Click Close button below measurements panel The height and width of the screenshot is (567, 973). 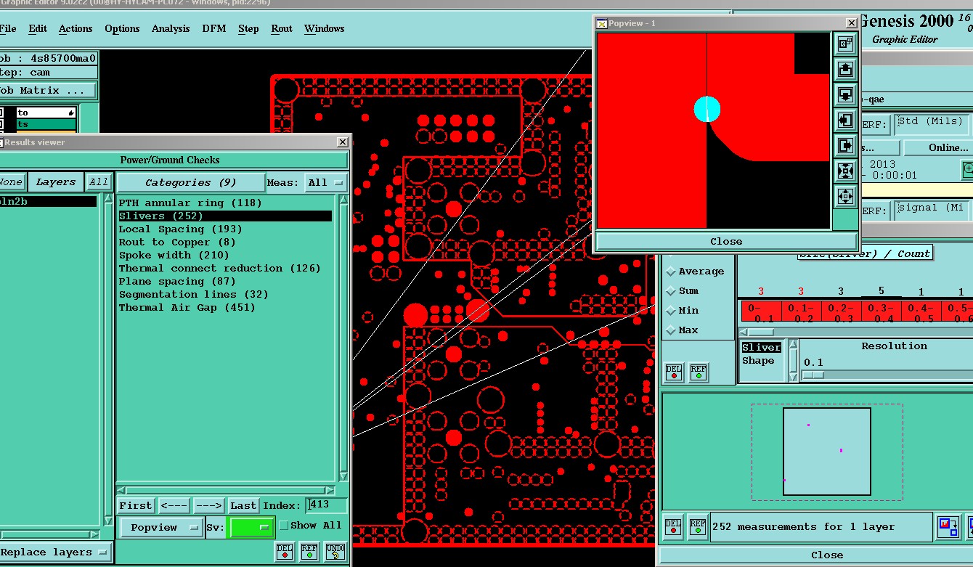click(826, 555)
